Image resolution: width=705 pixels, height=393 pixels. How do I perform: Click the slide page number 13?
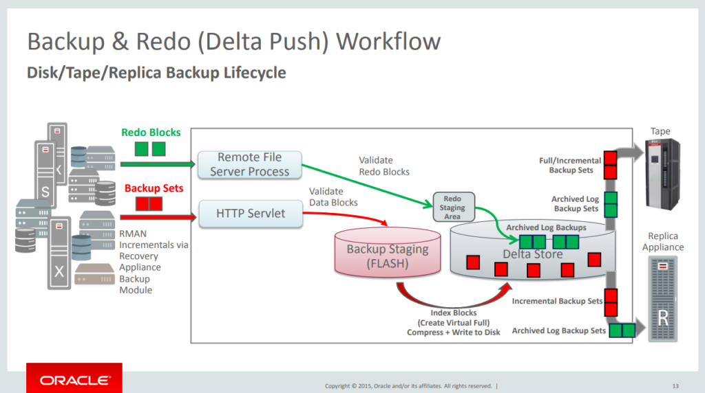pyautogui.click(x=675, y=385)
